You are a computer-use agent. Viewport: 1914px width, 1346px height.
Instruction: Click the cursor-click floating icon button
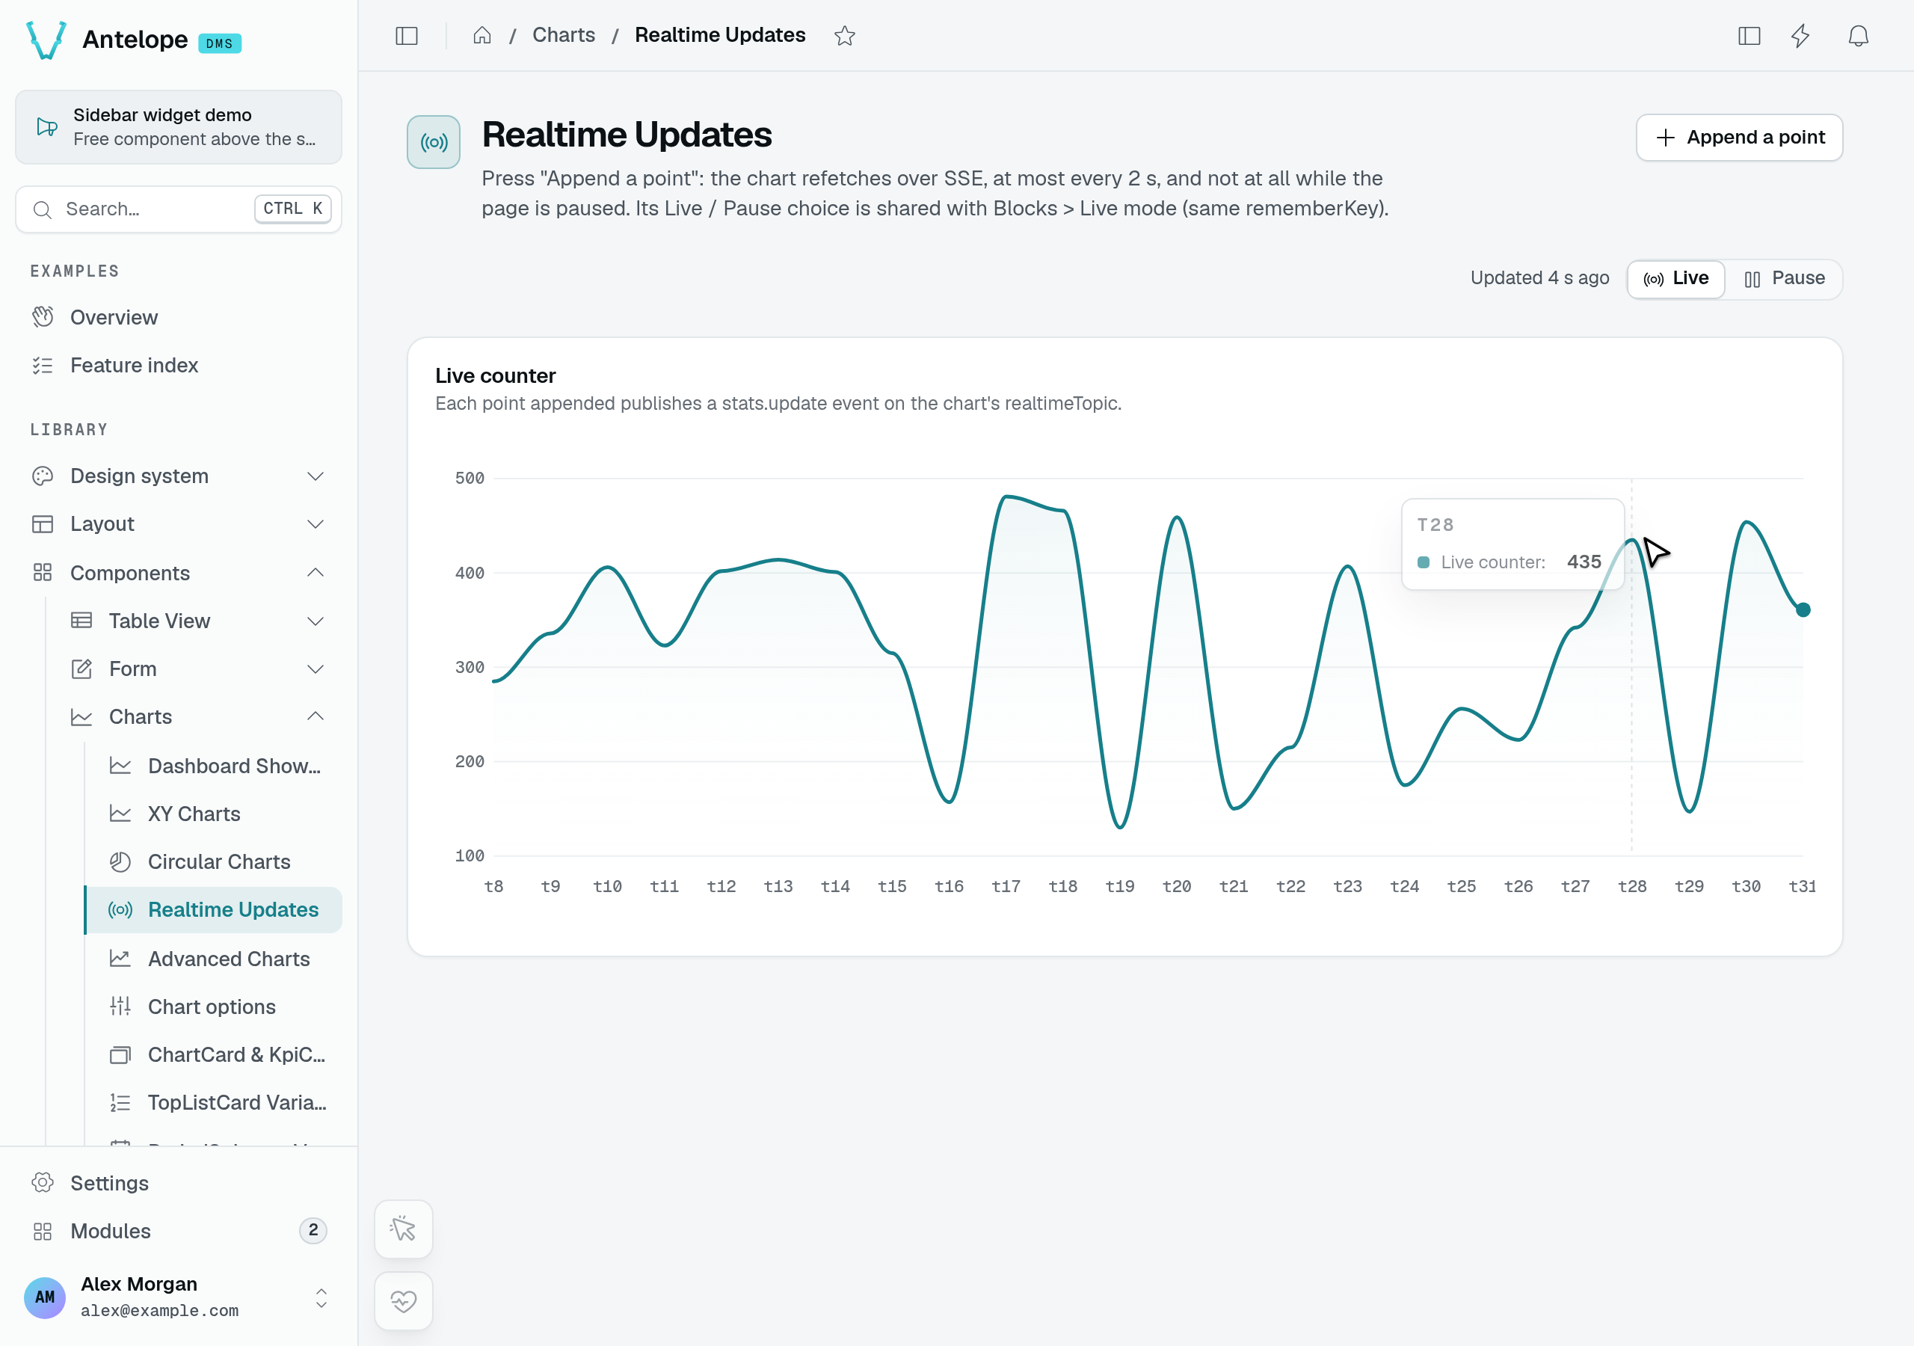click(404, 1229)
